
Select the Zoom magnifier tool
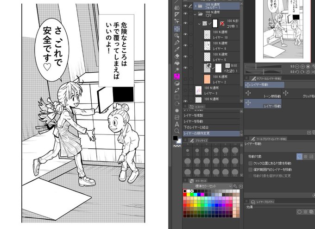coord(177,131)
